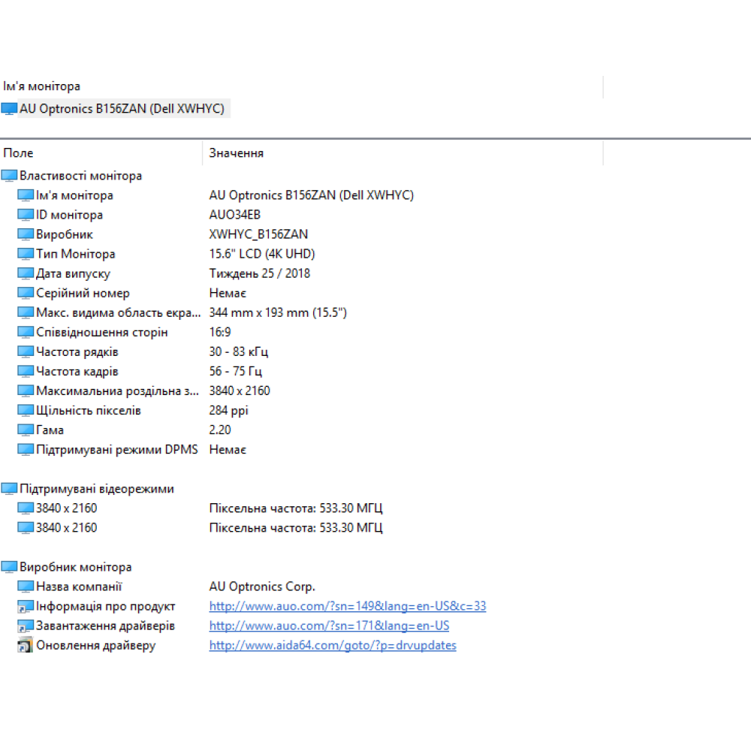Click the icon beside Тип Монітора
Image resolution: width=751 pixels, height=751 pixels.
point(26,254)
